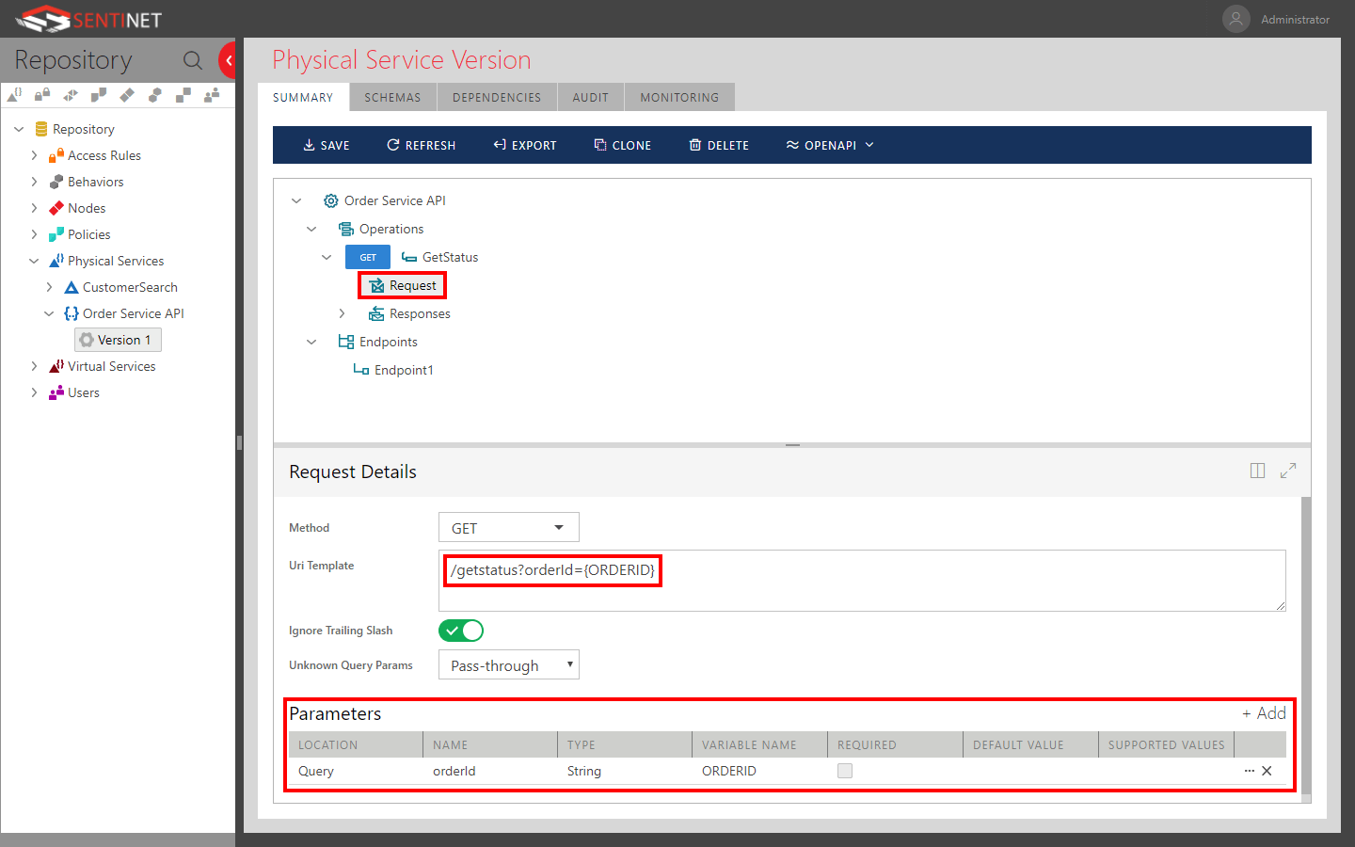Click the horizontal splitter handle above Request Details
Screen dimensions: 1355x847
(792, 445)
